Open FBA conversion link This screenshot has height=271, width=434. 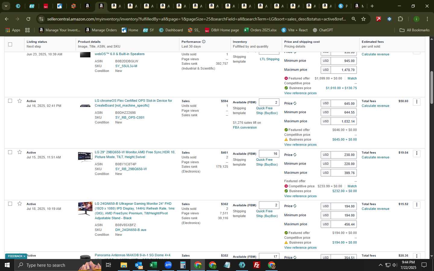(x=245, y=127)
